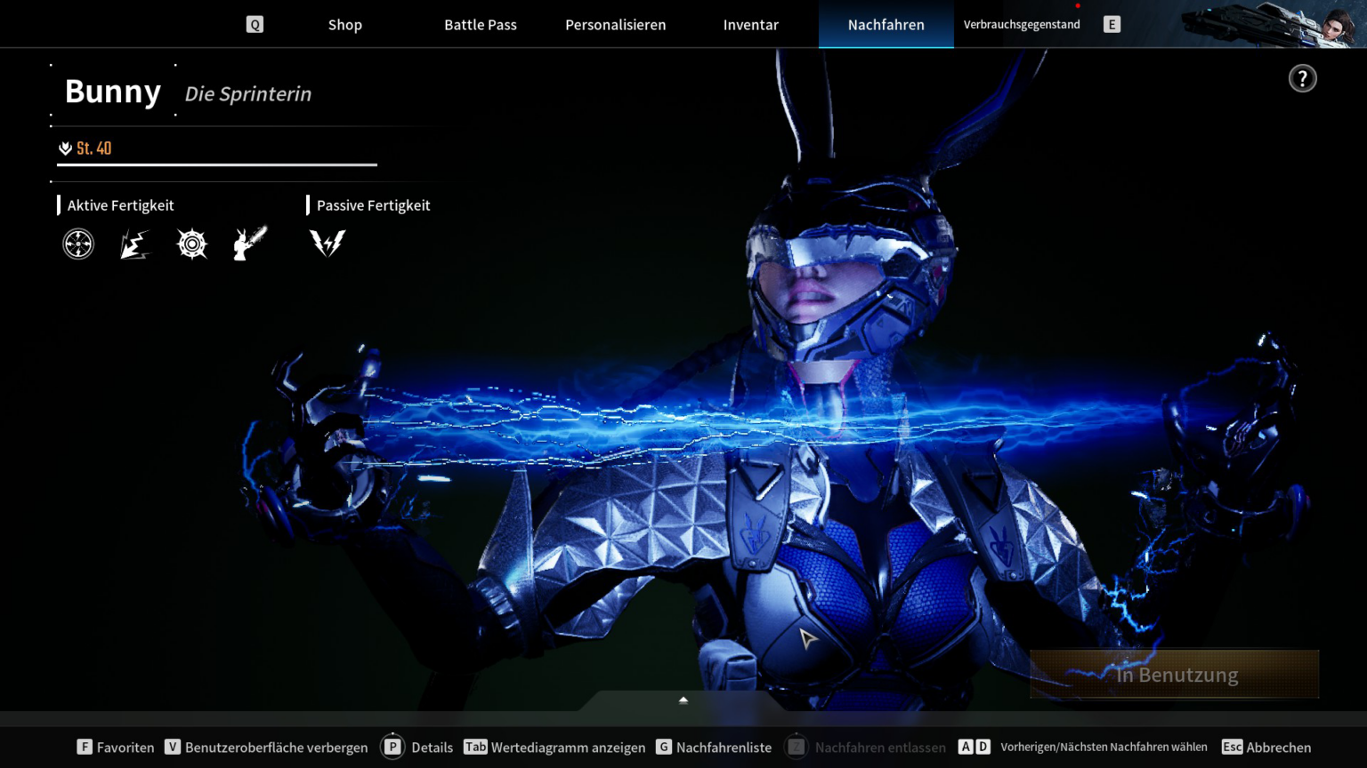Hide the interface with Benutzeroberfläche verbergen

pyautogui.click(x=266, y=748)
